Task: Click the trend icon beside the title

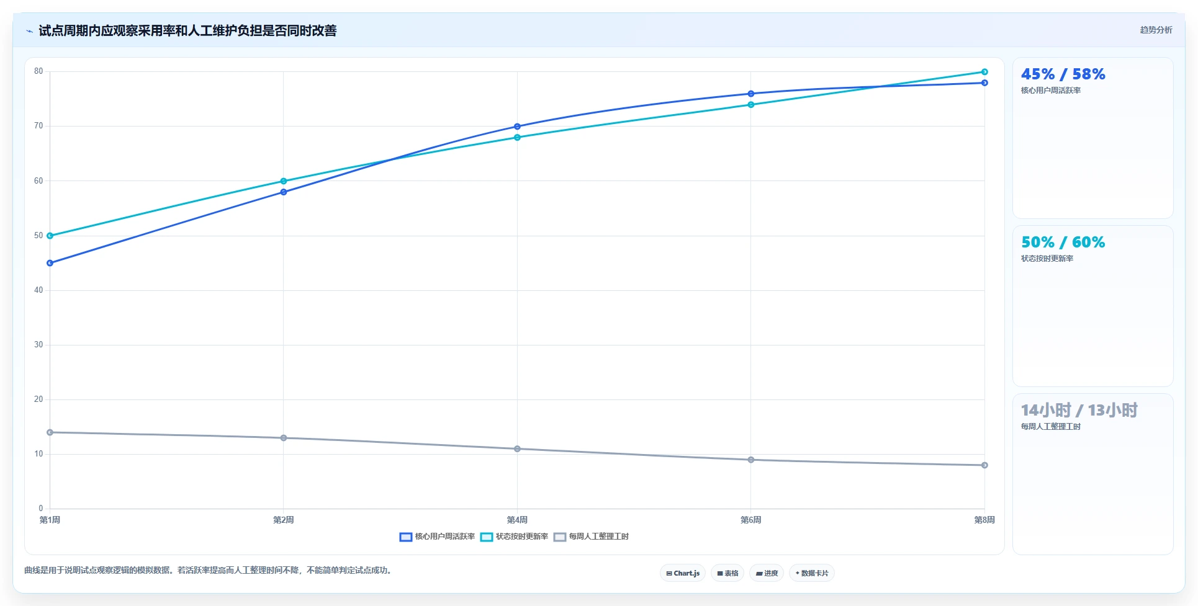Action: tap(29, 31)
